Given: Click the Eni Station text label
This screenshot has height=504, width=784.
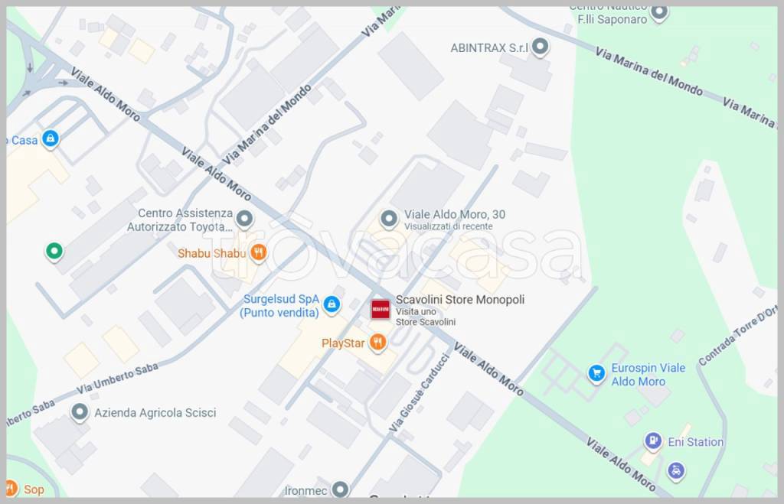Looking at the screenshot, I should [695, 442].
